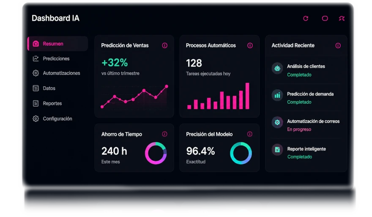Click the tallest bar in tasks chart
Screen dimensions: 372x217
point(247,96)
